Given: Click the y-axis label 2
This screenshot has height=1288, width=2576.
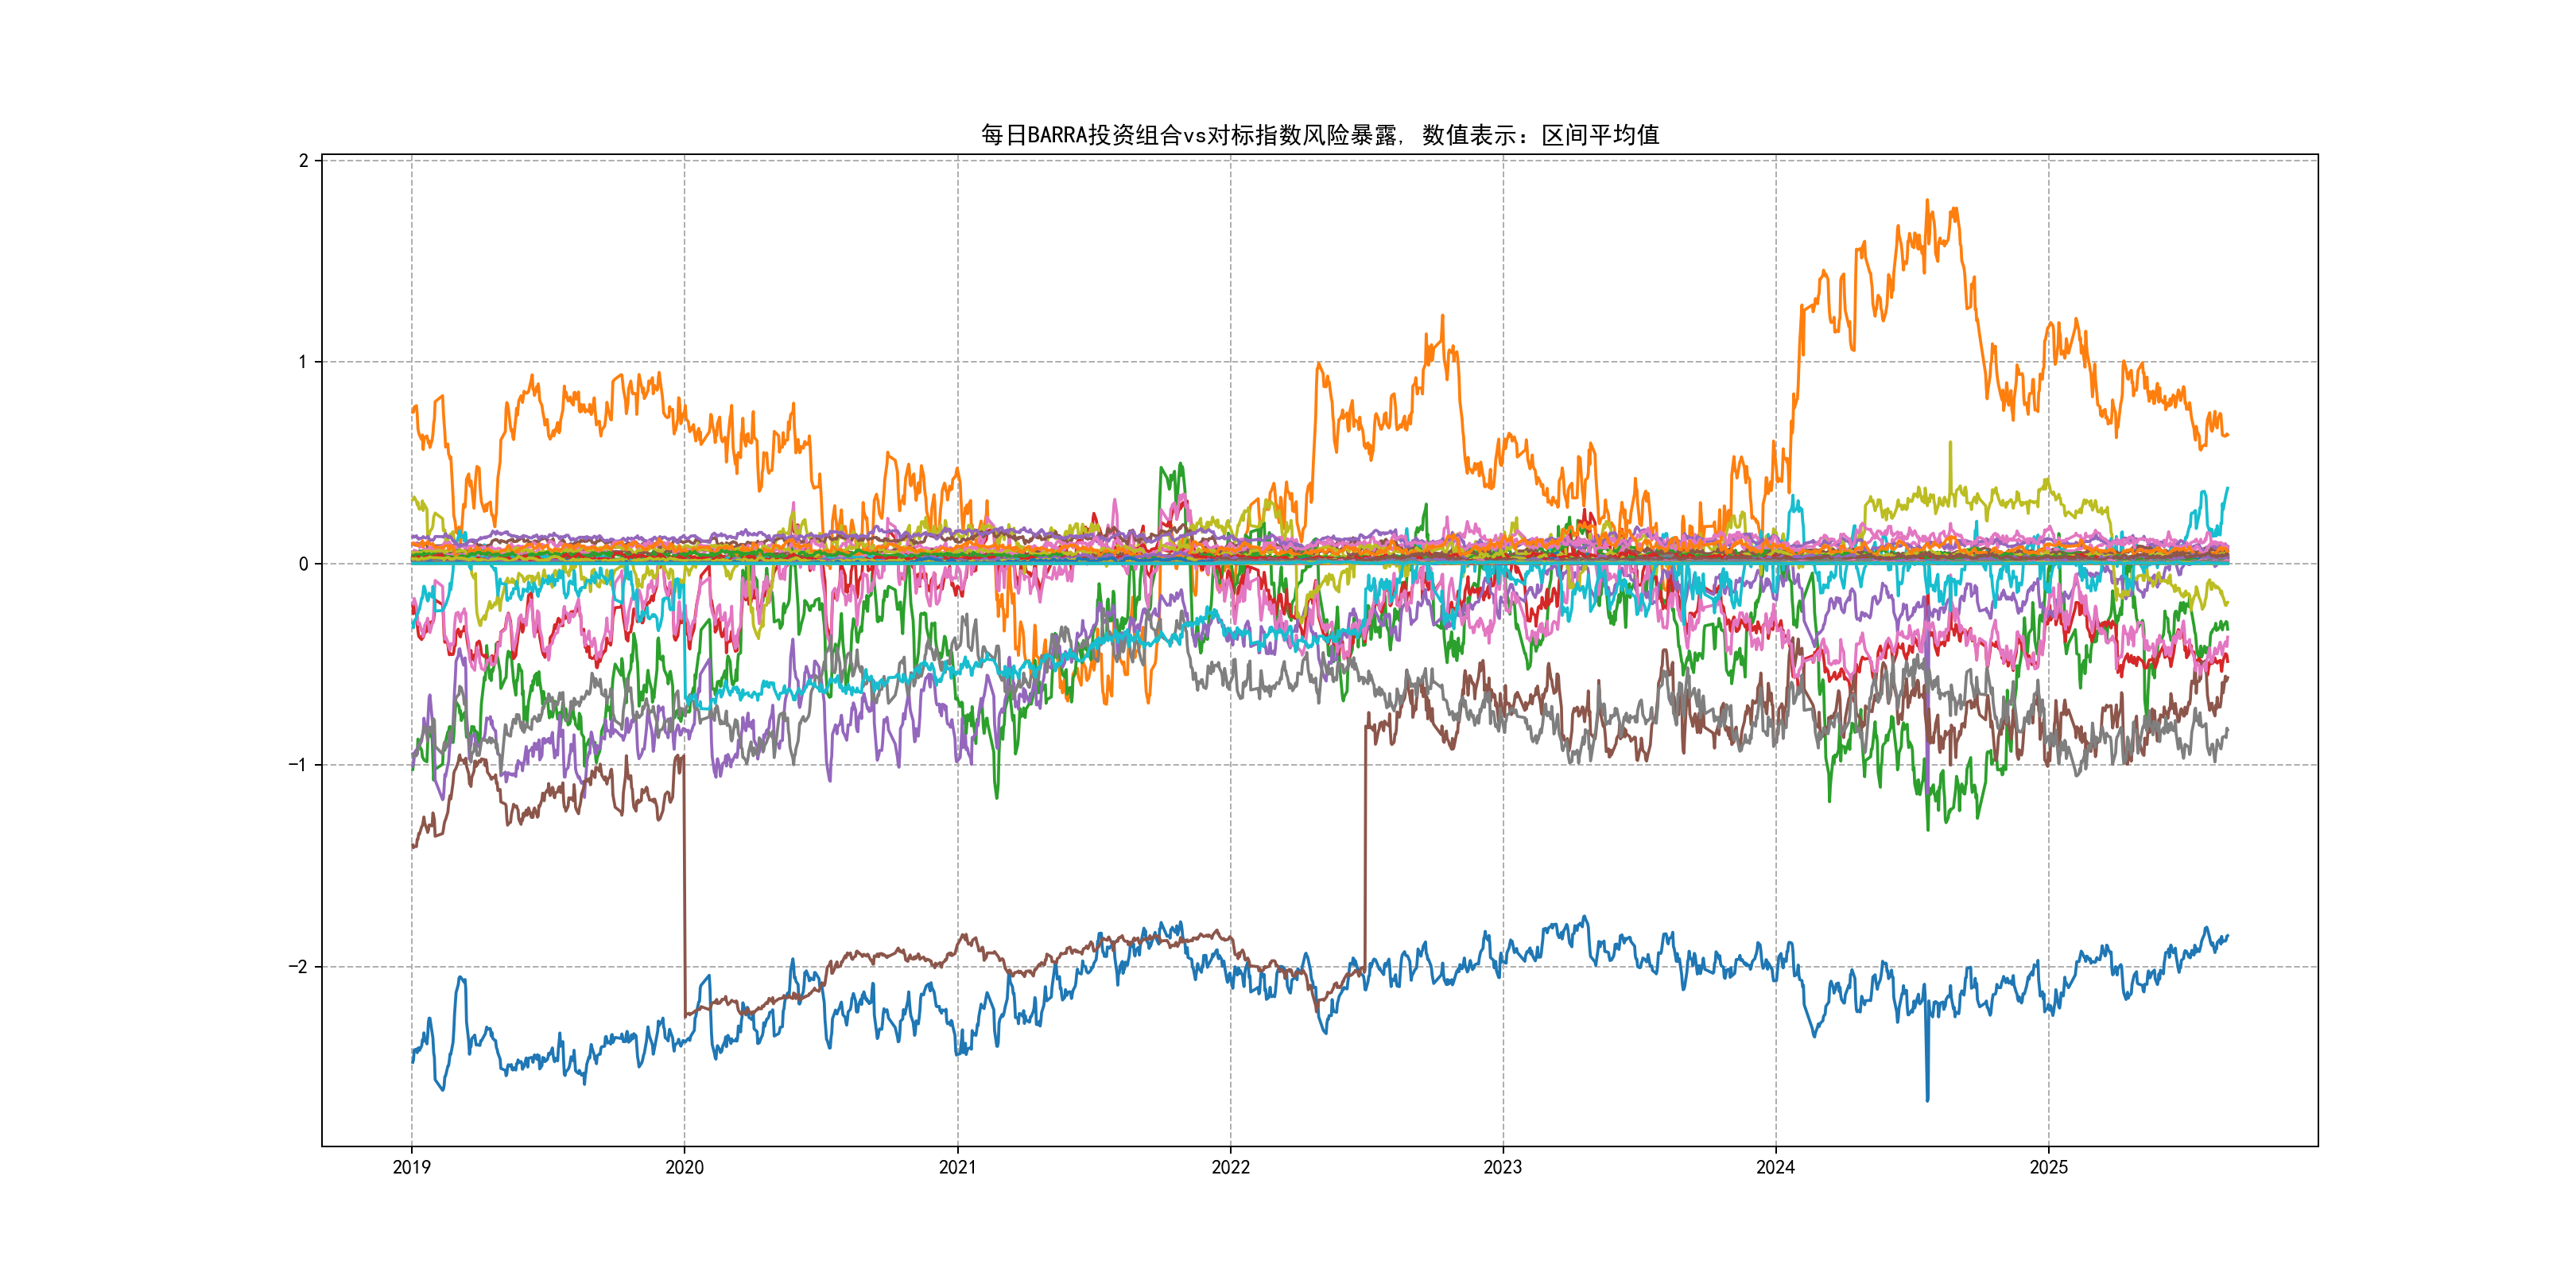Looking at the screenshot, I should coord(303,161).
